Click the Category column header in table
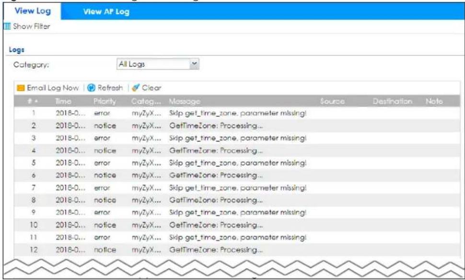The width and height of the screenshot is (465, 280). pos(146,102)
